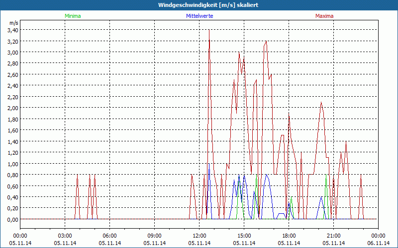Click the 2,00 y-axis value
The width and height of the screenshot is (398, 248).
pyautogui.click(x=13, y=108)
